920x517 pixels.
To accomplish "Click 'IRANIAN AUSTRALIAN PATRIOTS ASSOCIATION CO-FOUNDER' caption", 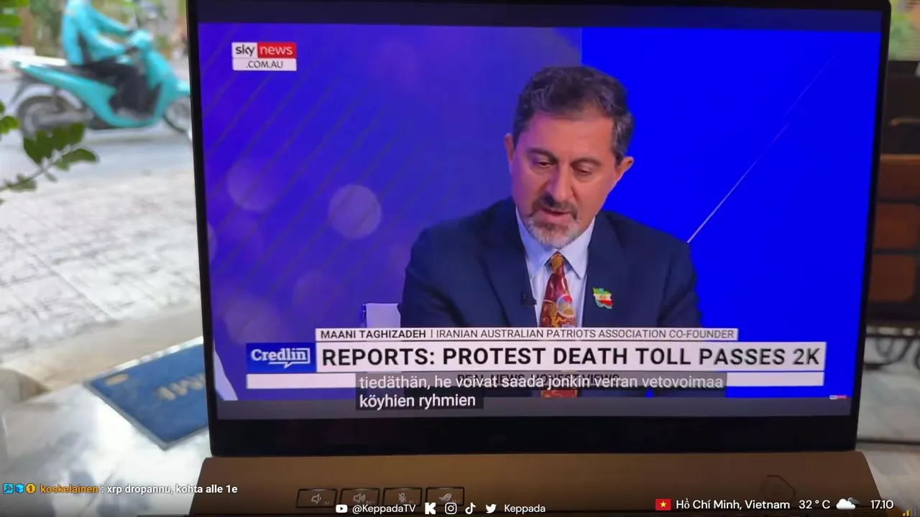I will (x=584, y=334).
